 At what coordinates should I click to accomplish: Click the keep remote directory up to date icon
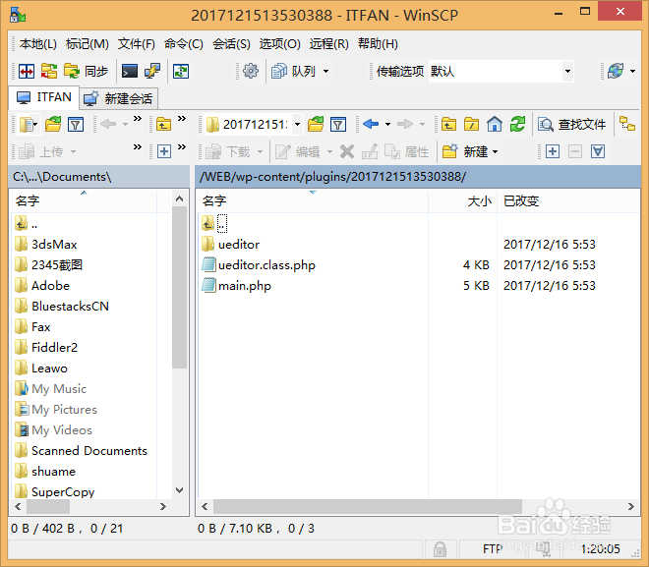pos(181,71)
